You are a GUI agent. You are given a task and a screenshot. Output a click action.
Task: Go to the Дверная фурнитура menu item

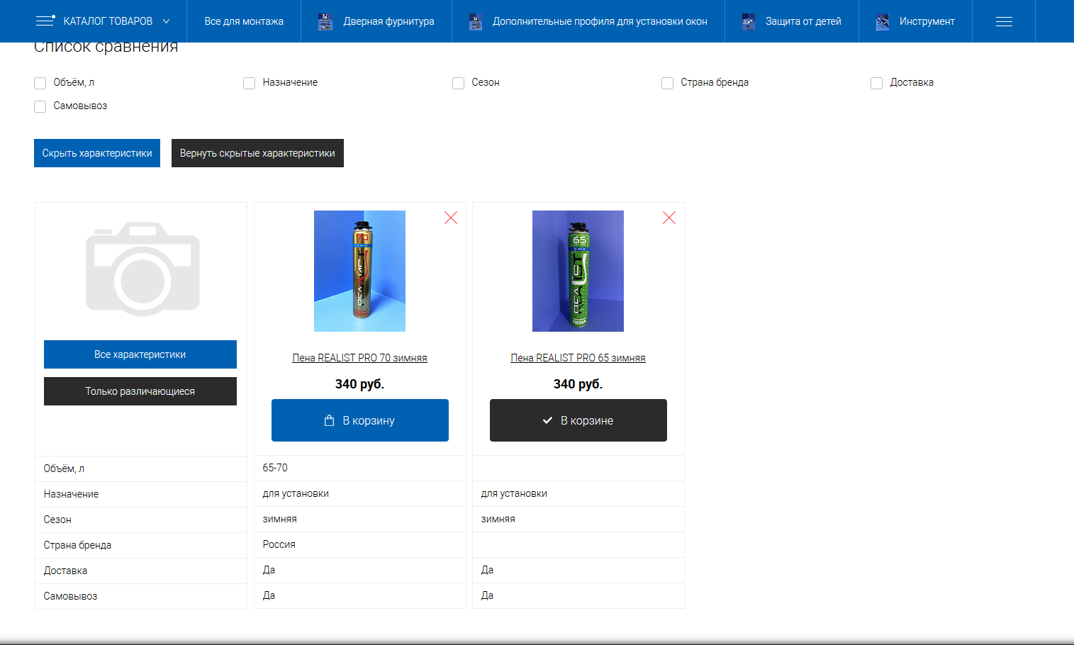pos(388,21)
